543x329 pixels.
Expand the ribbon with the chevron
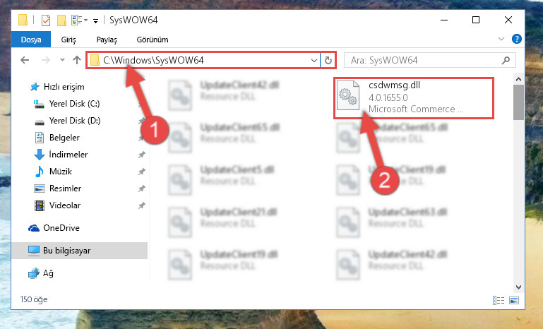(501, 39)
